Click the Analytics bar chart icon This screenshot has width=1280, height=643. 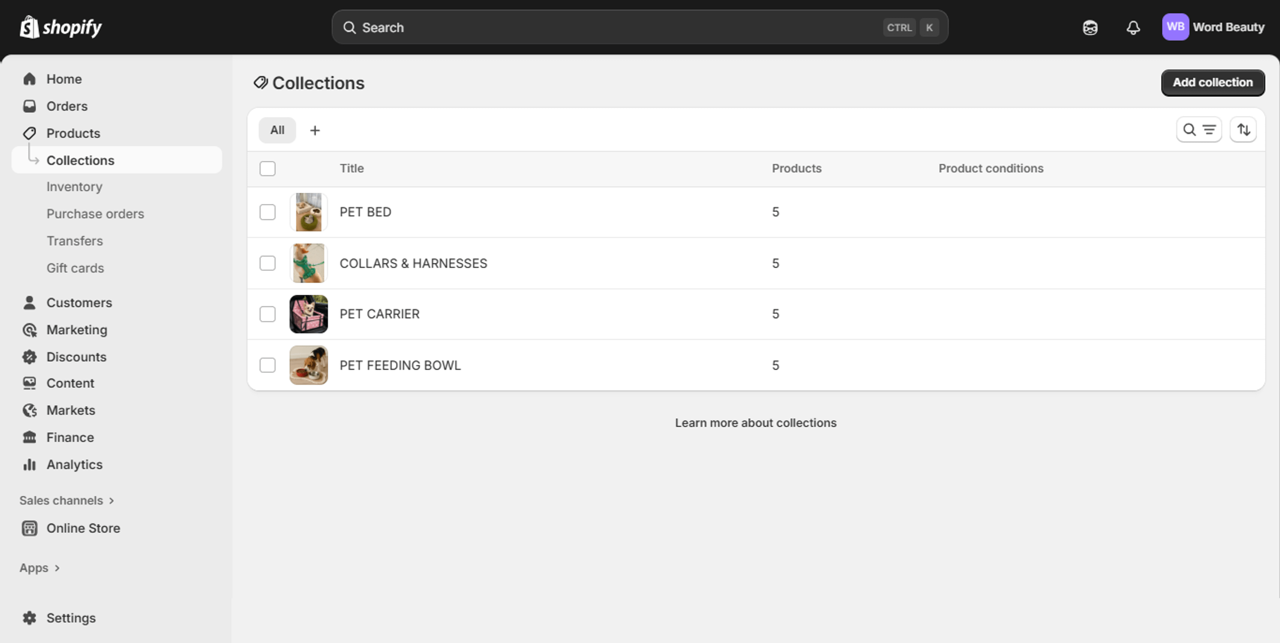click(x=29, y=465)
